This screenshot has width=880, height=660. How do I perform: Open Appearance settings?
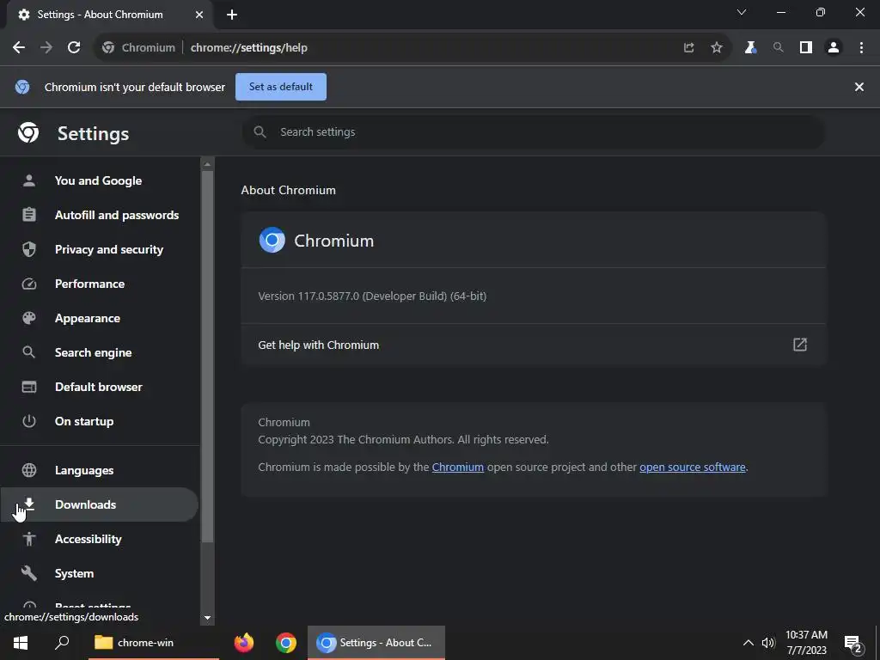(88, 318)
